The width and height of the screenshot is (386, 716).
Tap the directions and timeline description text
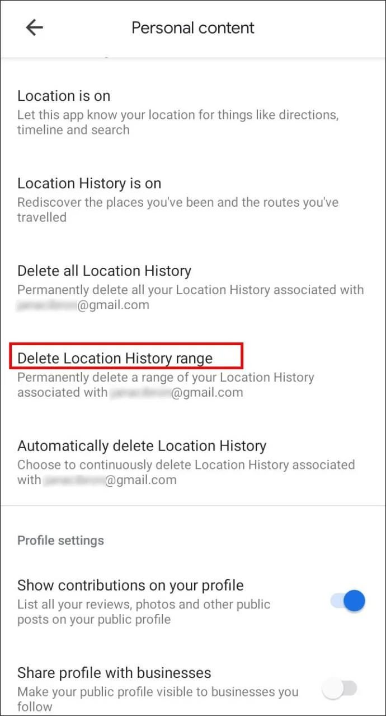[x=179, y=122]
